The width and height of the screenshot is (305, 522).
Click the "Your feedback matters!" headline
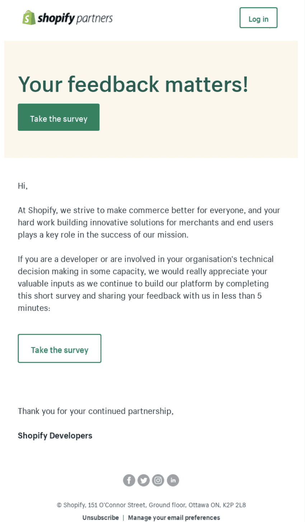(133, 84)
